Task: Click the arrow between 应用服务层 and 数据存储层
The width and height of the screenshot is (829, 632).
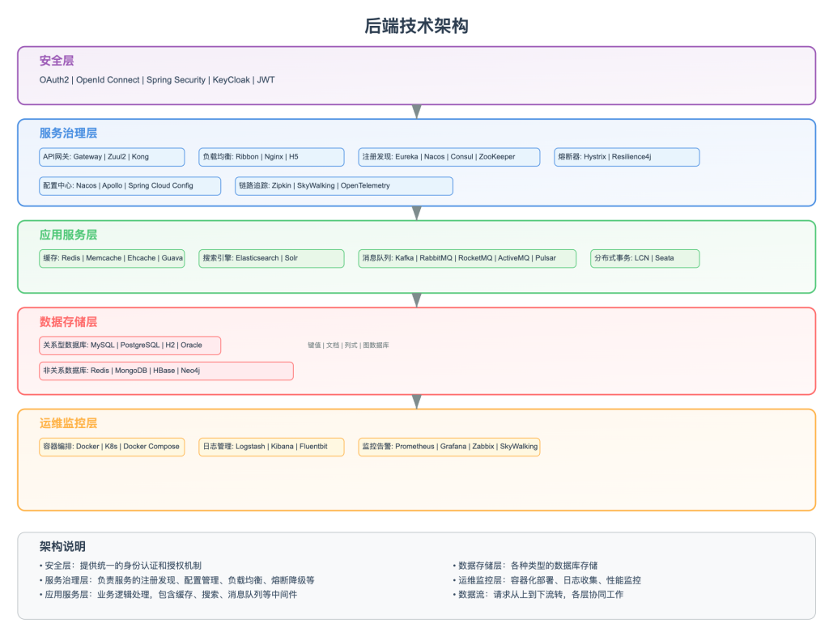Action: pyautogui.click(x=417, y=300)
